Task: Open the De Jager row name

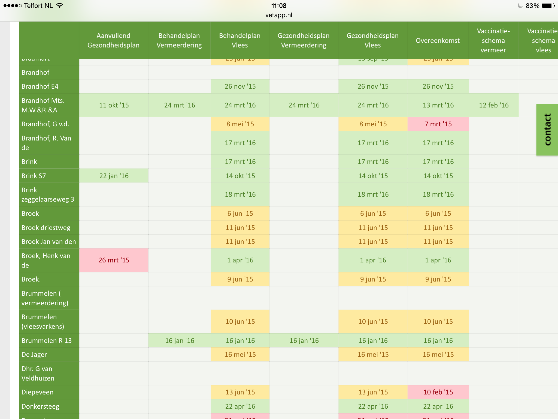Action: click(x=49, y=355)
